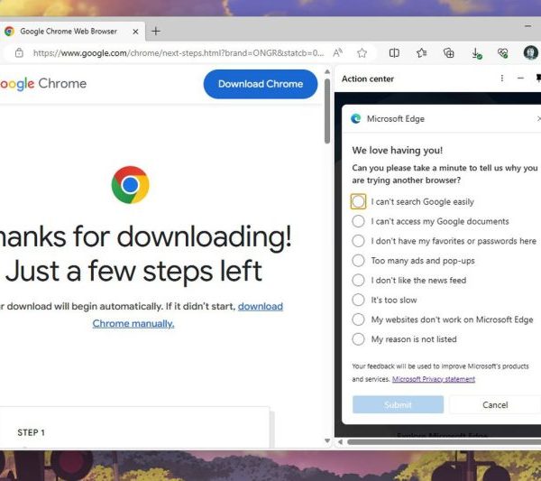This screenshot has width=541, height=481.
Task: Focus the address bar URL field
Action: click(x=179, y=53)
